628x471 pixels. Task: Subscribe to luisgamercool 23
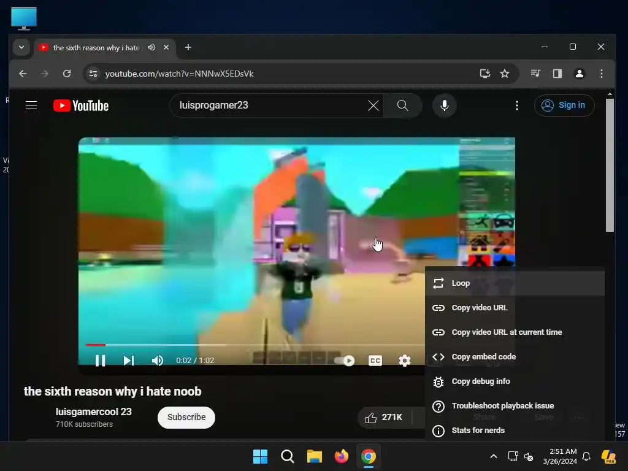[x=186, y=417]
